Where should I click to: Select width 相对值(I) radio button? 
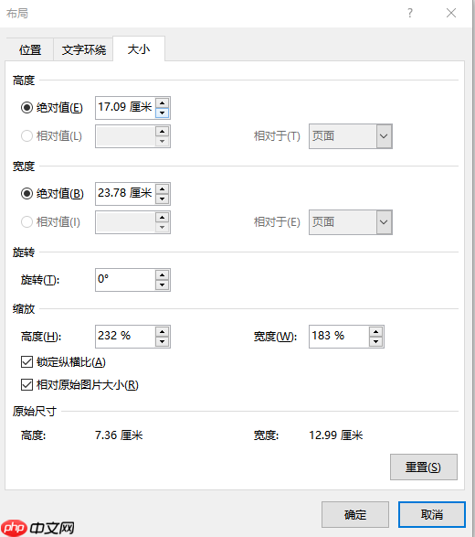(26, 222)
